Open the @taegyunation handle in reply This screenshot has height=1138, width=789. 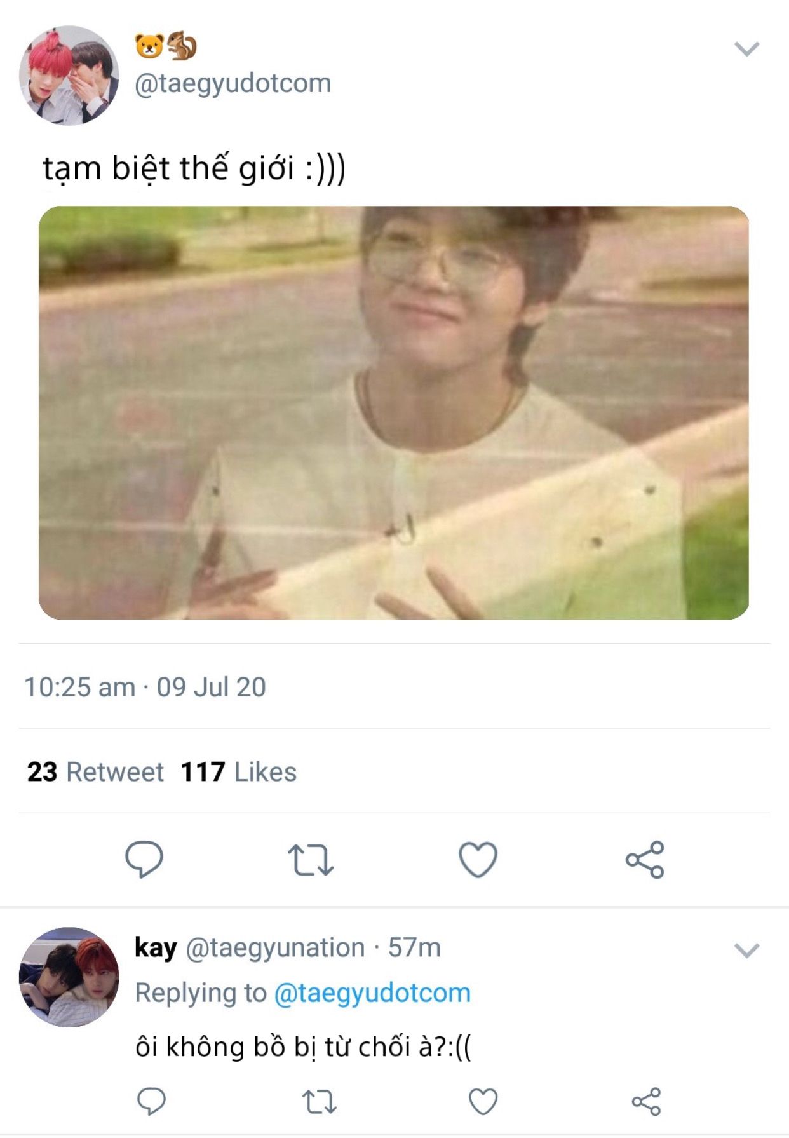[x=275, y=947]
